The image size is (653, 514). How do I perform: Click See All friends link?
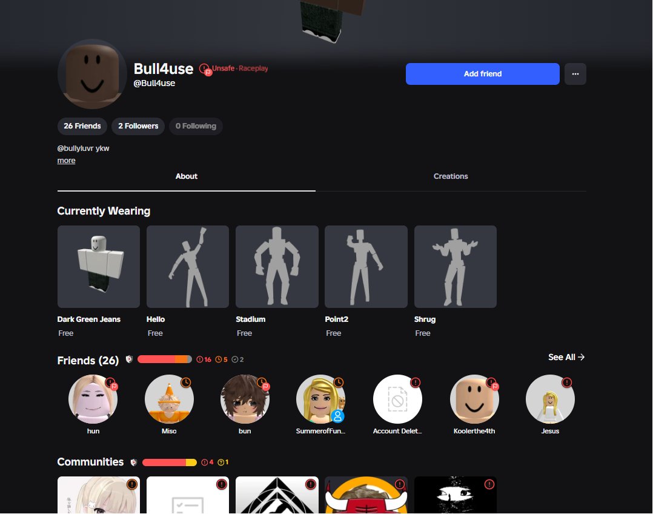point(566,357)
